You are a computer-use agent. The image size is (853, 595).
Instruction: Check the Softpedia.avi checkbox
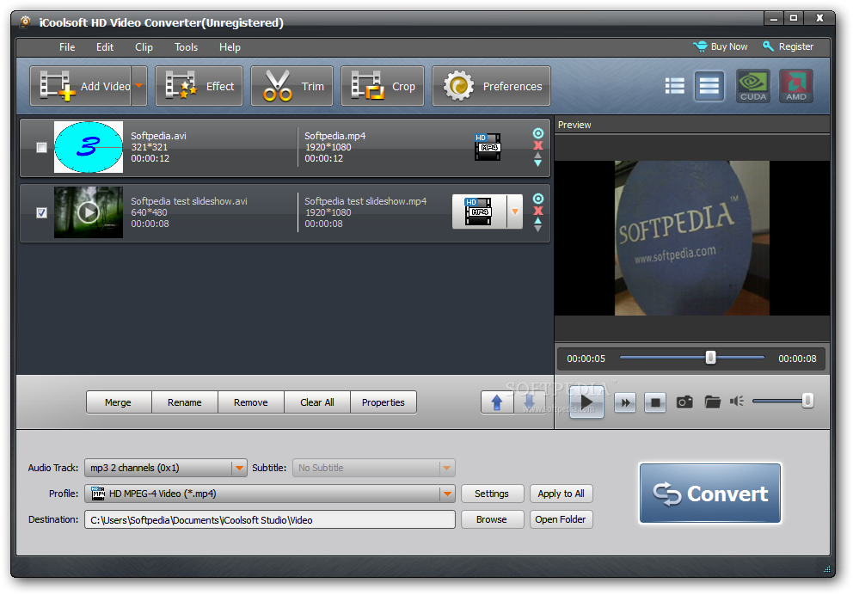(x=41, y=147)
